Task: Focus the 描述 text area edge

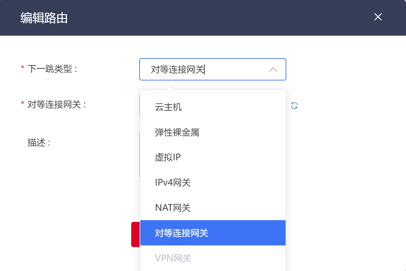Action: coord(139,155)
